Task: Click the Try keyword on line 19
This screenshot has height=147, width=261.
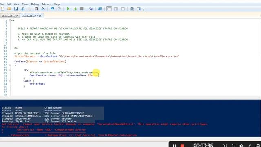Action: (26, 70)
